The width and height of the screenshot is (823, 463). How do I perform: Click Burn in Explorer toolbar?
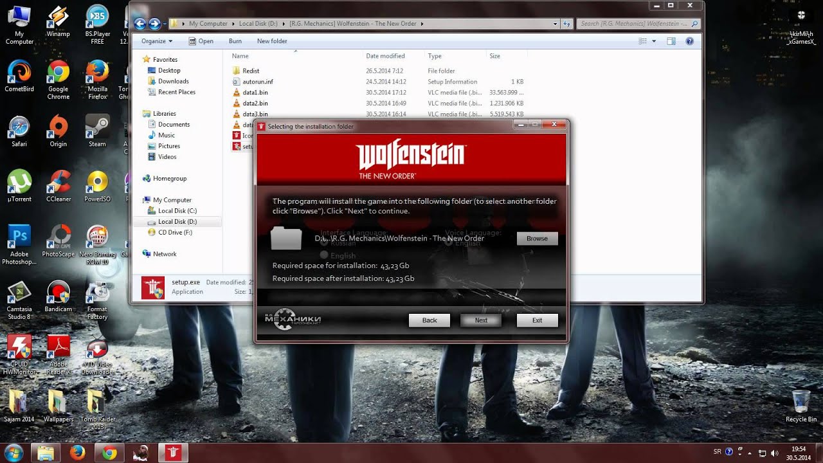[x=235, y=41]
